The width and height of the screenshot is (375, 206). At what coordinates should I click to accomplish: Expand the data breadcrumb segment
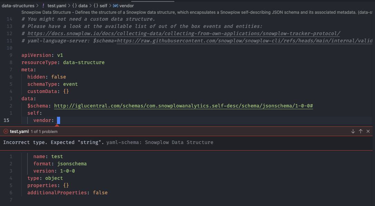point(83,6)
